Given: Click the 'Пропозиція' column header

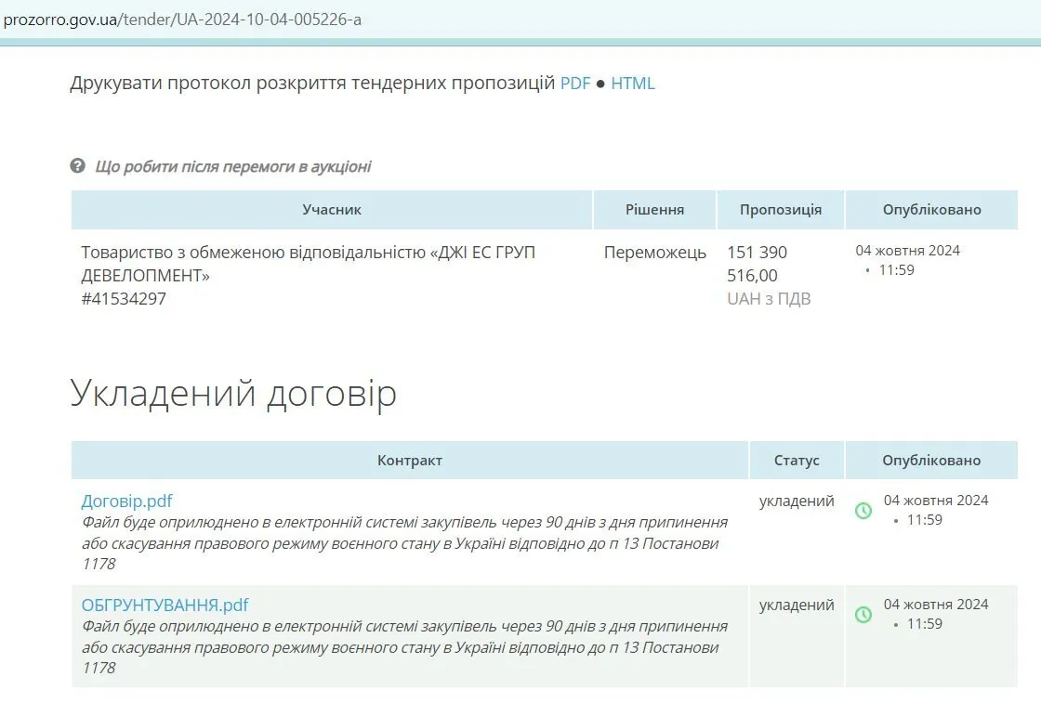Looking at the screenshot, I should coord(781,210).
